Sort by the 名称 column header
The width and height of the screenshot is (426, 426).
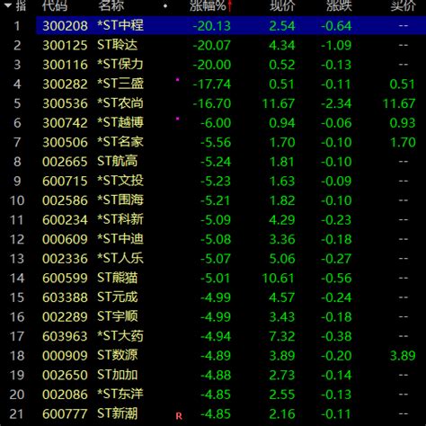pyautogui.click(x=111, y=5)
